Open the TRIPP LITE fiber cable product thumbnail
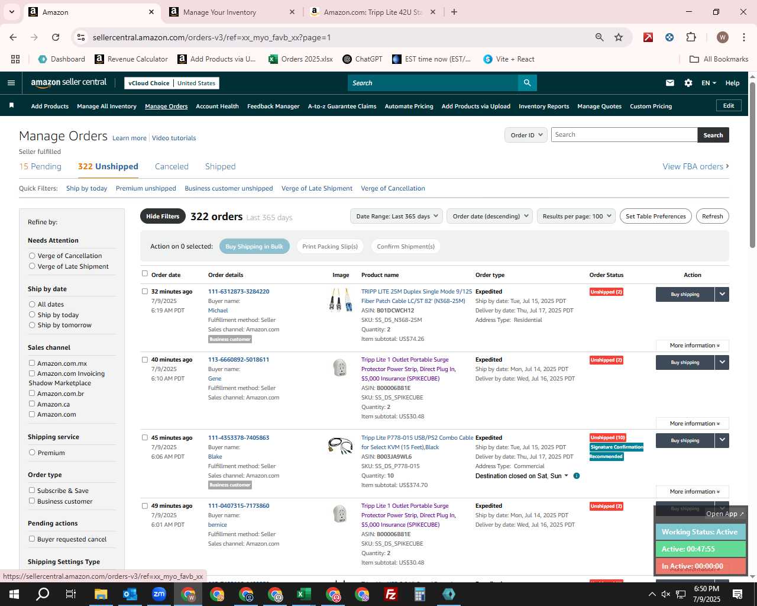Screen dimensions: 757x606 [x=340, y=300]
